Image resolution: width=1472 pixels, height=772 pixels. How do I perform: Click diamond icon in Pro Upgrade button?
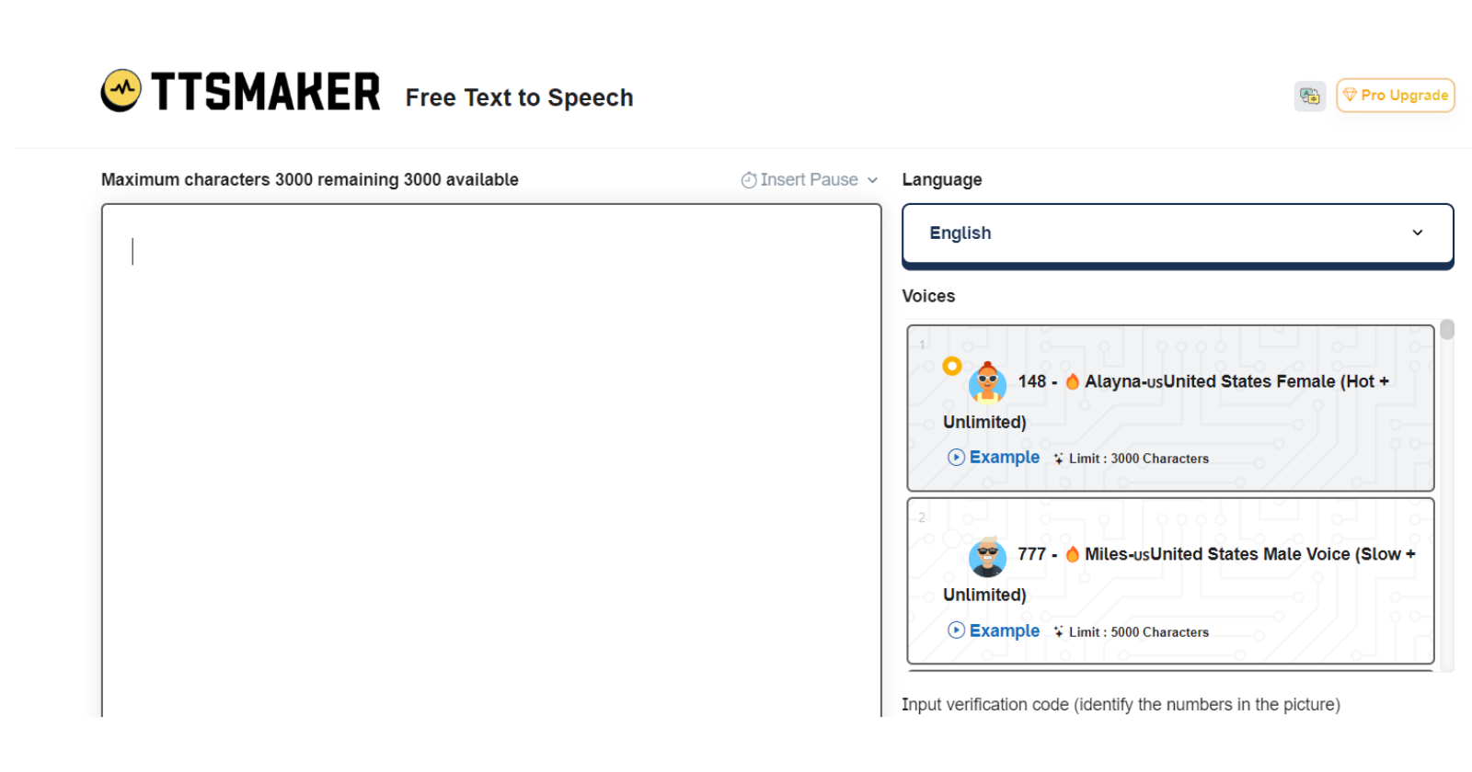(x=1350, y=95)
